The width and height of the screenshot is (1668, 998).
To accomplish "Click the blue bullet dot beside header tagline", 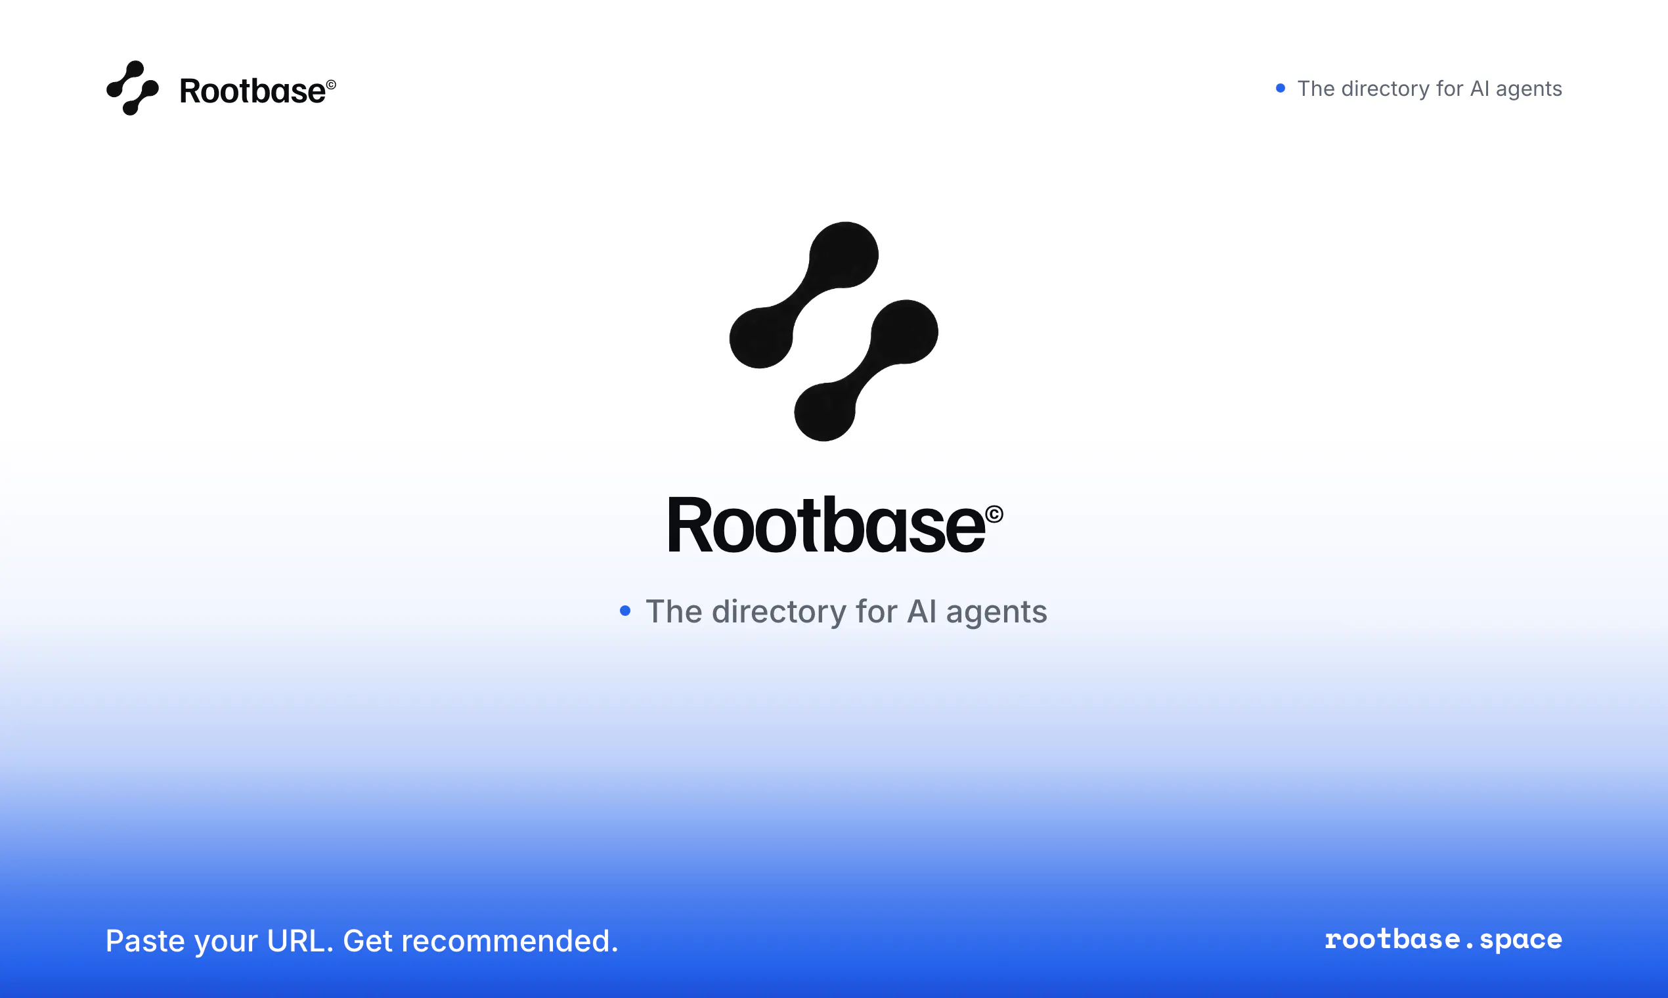I will coord(1281,88).
